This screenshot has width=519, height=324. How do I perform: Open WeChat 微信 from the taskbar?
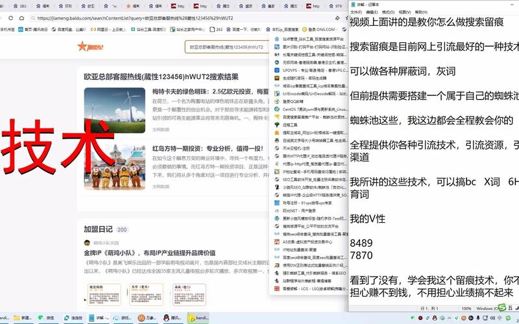[46, 318]
